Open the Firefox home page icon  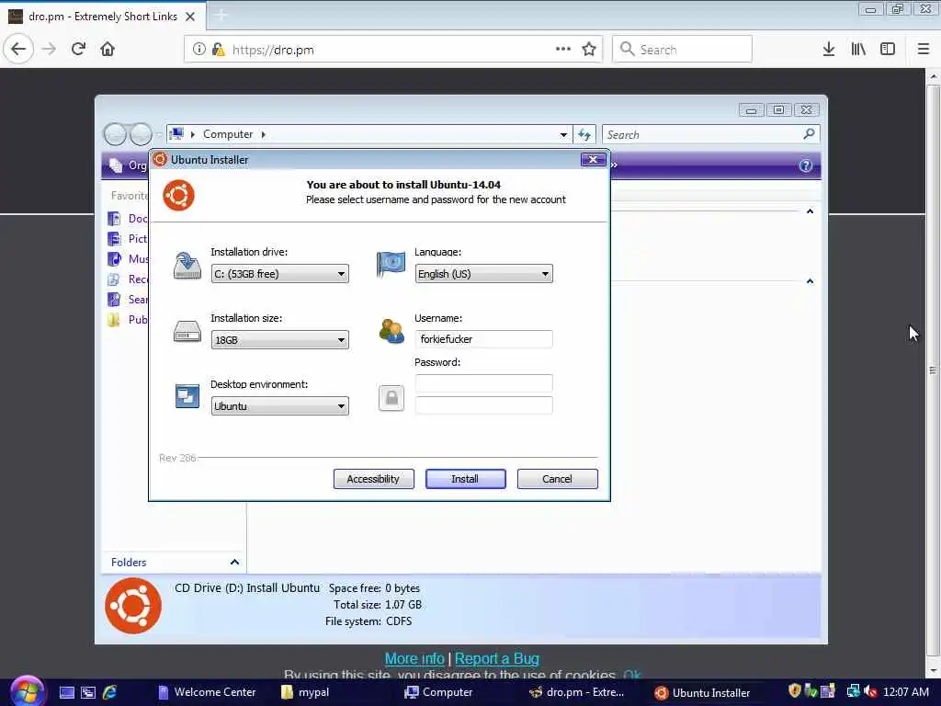[108, 49]
